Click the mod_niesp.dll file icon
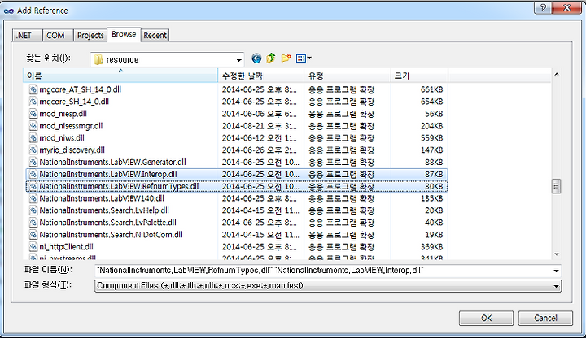This screenshot has height=338, width=586. pos(33,114)
